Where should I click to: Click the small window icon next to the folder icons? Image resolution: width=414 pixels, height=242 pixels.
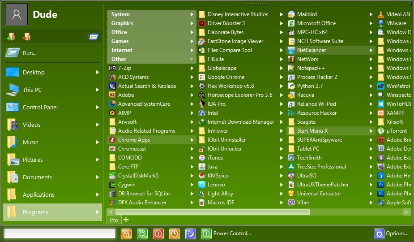[x=93, y=36]
